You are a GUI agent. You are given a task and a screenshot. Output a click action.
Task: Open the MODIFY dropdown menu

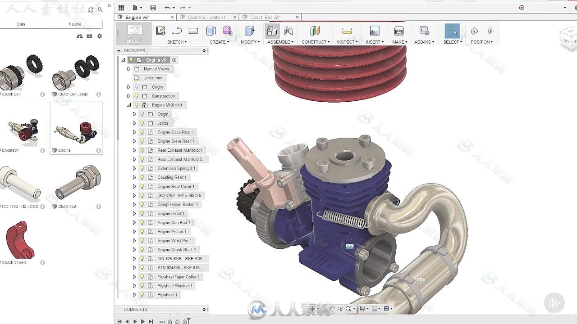[x=250, y=42]
